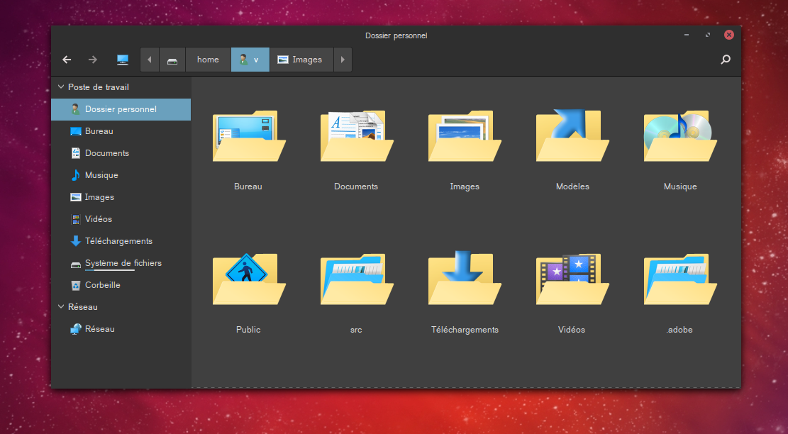This screenshot has height=434, width=788.
Task: Select Bureau in the sidebar
Action: [x=121, y=131]
